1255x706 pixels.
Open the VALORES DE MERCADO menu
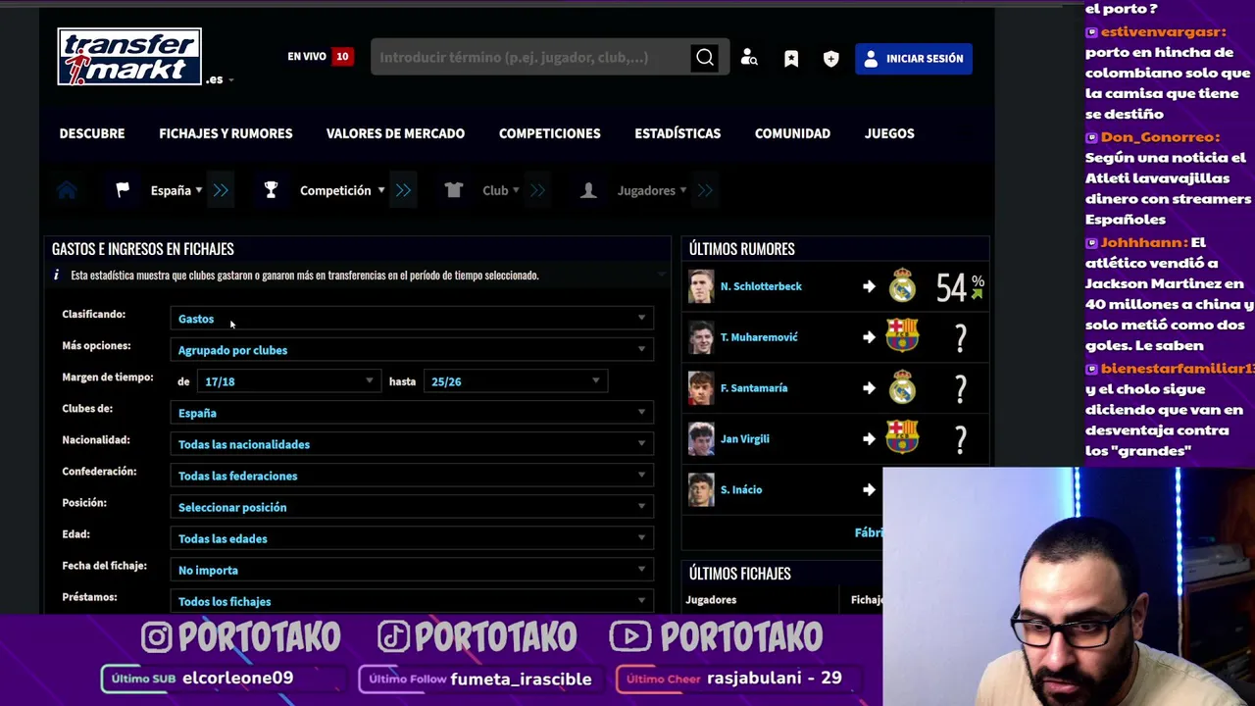[x=395, y=133]
